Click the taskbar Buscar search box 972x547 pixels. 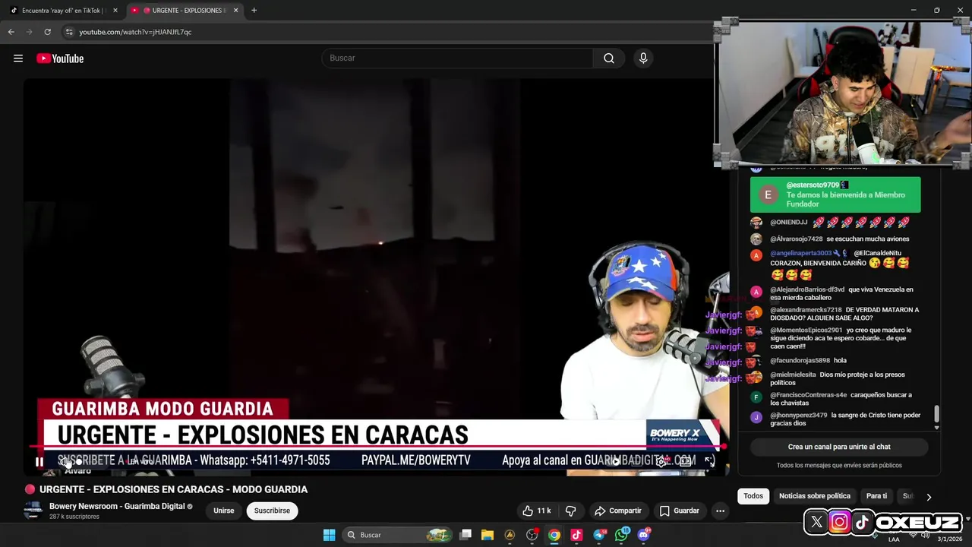[398, 535]
